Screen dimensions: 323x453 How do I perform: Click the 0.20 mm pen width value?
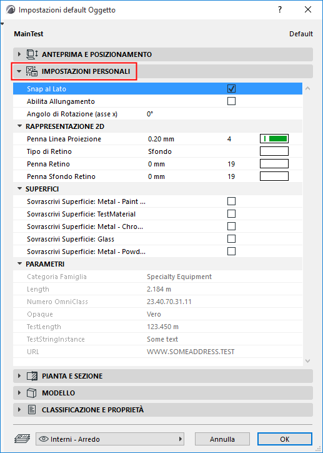tap(161, 140)
